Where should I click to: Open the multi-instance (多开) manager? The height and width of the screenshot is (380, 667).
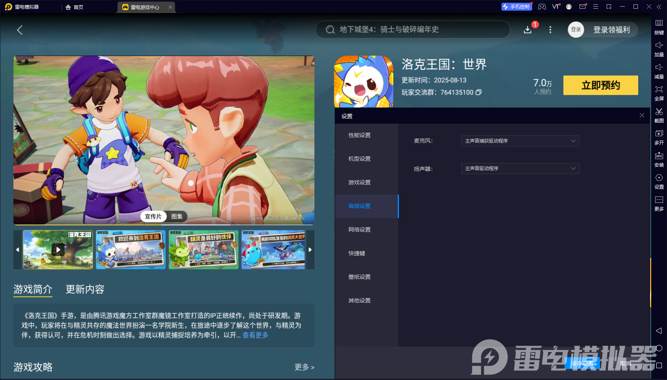tap(659, 133)
